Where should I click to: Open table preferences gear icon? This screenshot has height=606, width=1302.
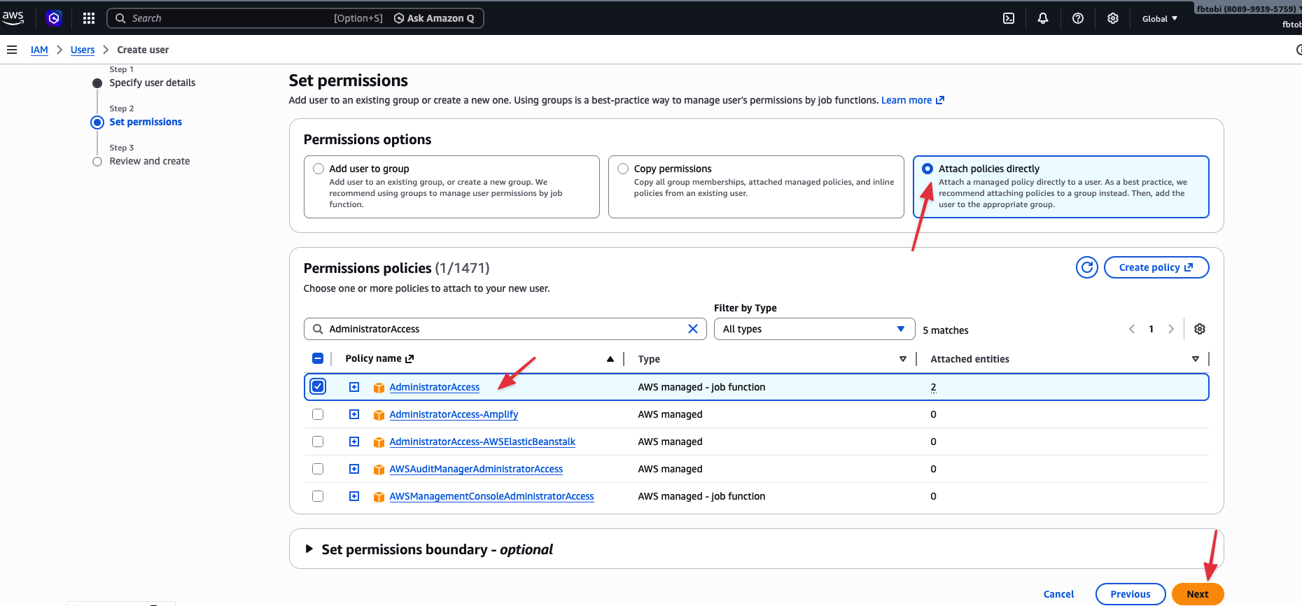click(x=1200, y=329)
